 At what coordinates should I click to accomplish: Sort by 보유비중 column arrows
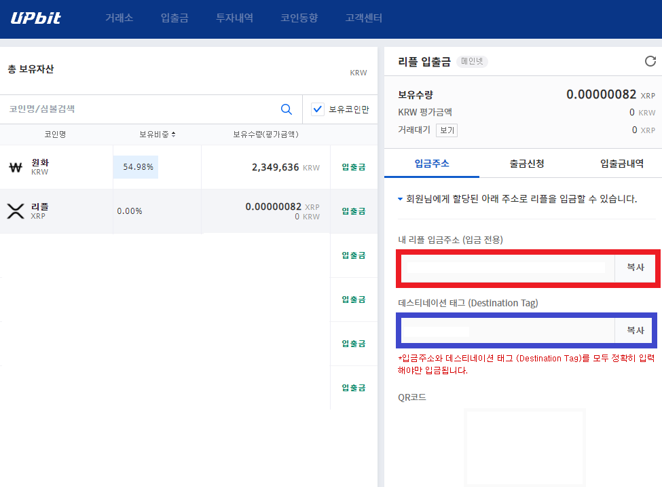[x=174, y=134]
